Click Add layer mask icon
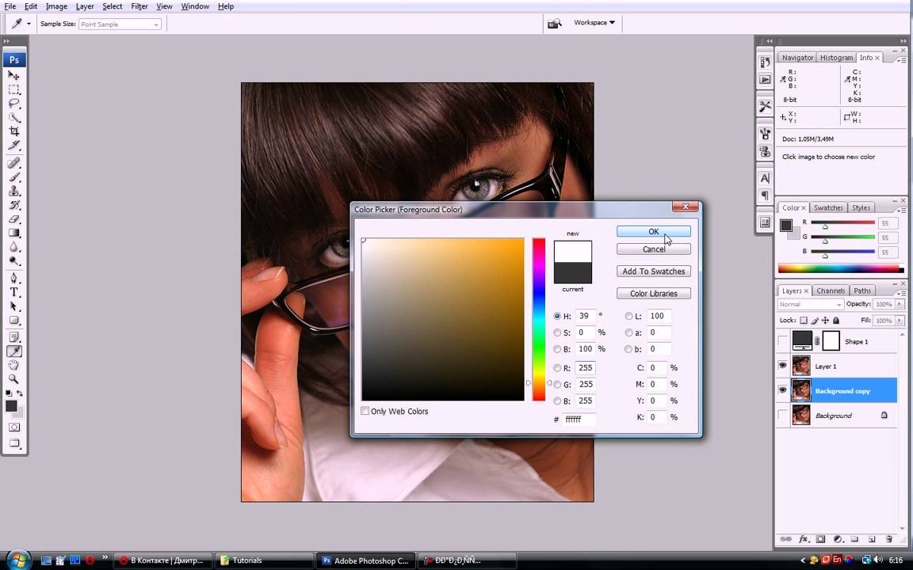 (x=820, y=539)
